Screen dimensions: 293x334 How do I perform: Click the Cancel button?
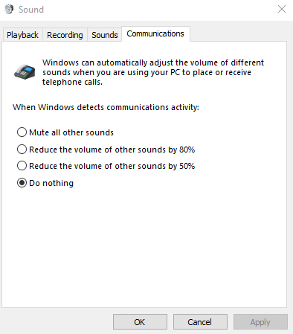[200, 322]
